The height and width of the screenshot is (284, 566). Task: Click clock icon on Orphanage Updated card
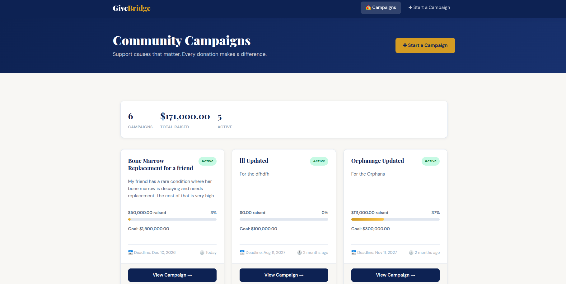tap(411, 253)
